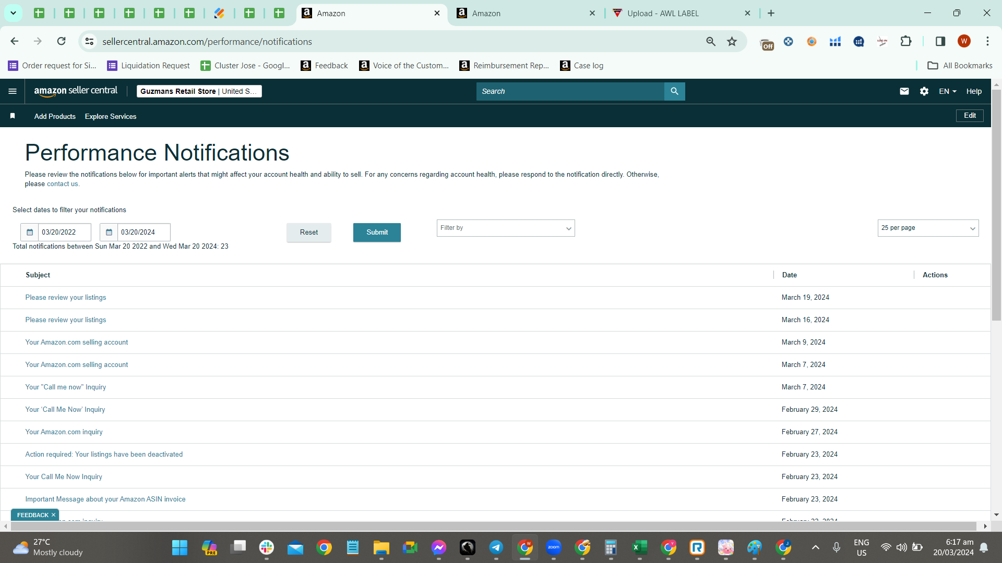Open the March 9 Amazon.com selling account notification

click(x=77, y=342)
